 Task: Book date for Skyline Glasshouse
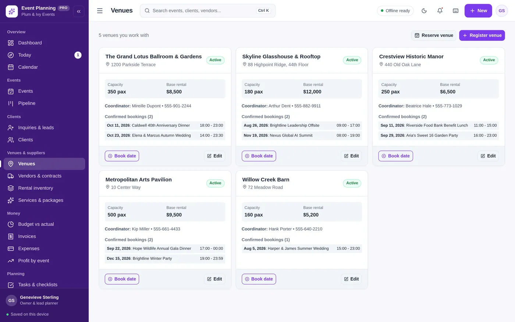[259, 156]
